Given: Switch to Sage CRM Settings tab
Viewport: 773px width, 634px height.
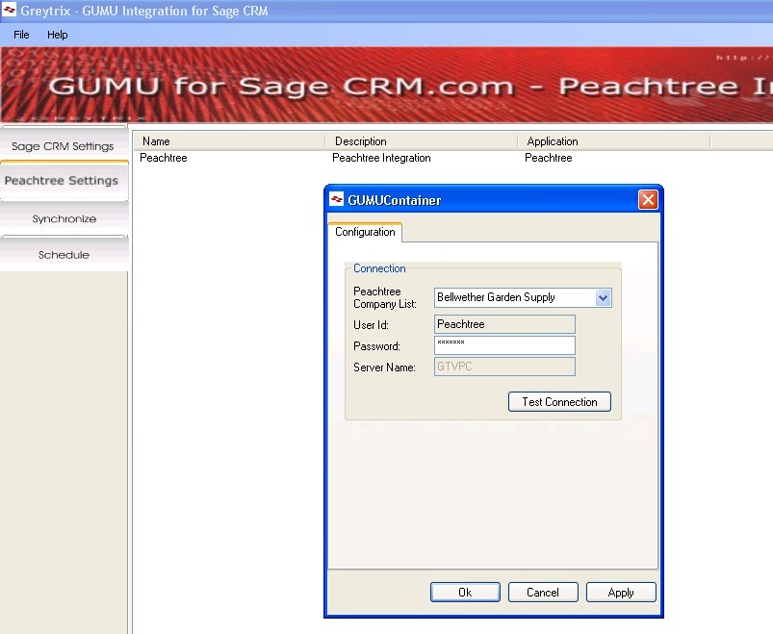Looking at the screenshot, I should click(64, 146).
